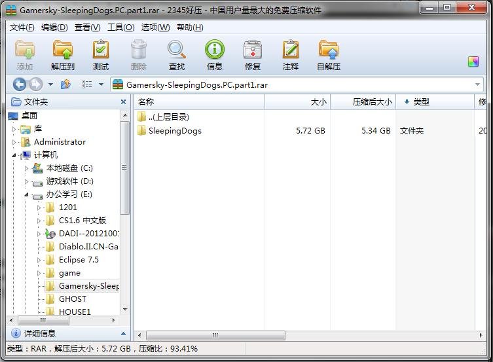Viewport: 493px width, 362px height.
Task: Open the view mode dropdown arrow
Action: point(101,84)
